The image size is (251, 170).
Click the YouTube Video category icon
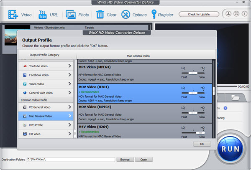(x=25, y=66)
